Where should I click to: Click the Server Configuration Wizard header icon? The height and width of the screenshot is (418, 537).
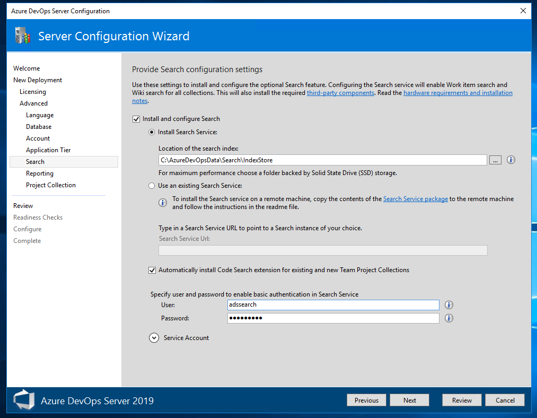[x=23, y=36]
